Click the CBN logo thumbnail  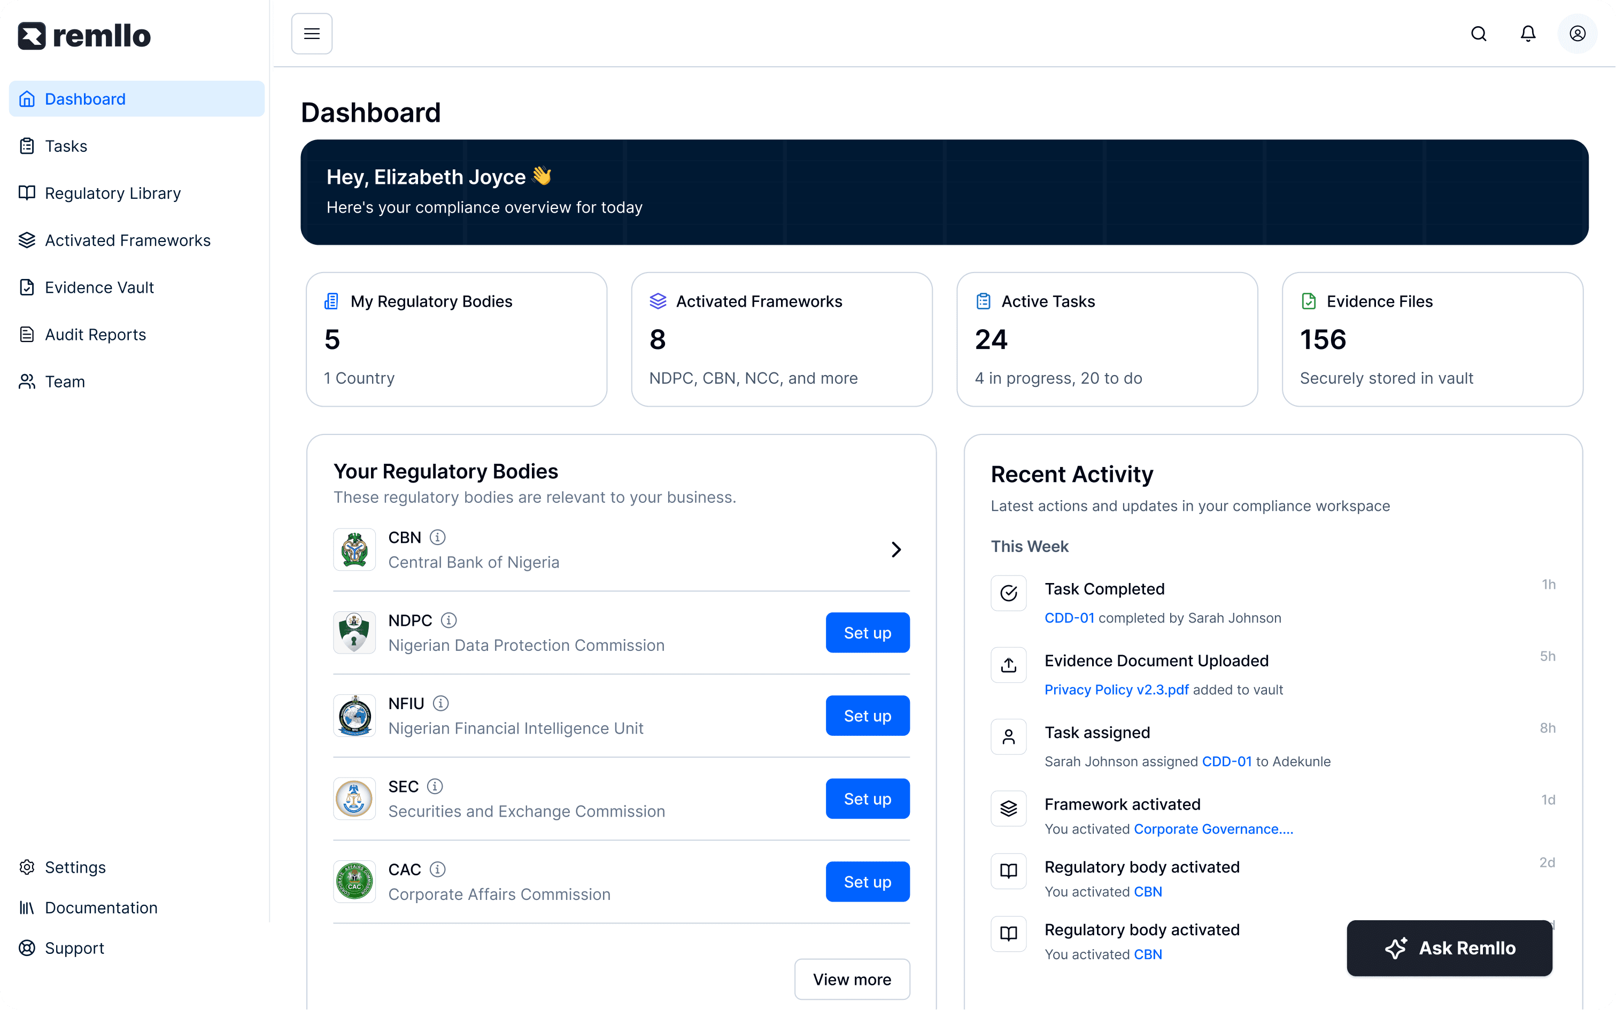click(354, 549)
